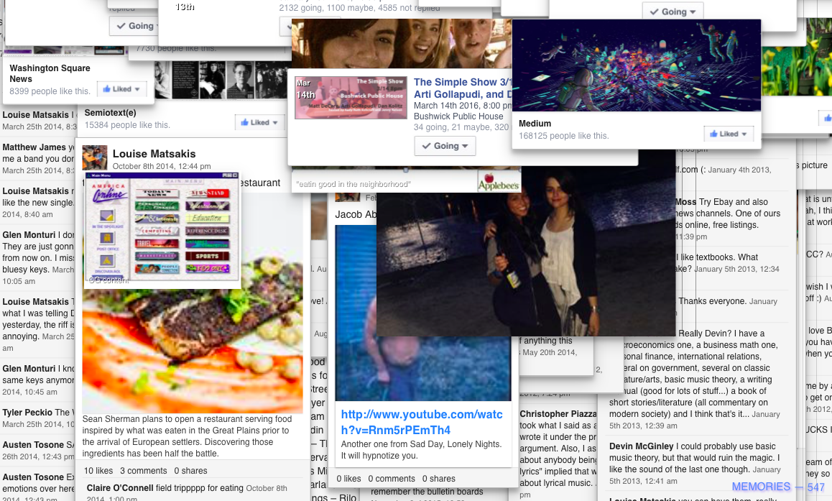
Task: Open the grilled fish food photo
Action: click(192, 350)
